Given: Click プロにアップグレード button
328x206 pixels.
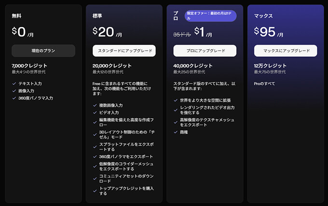Looking at the screenshot, I should click(x=205, y=51).
